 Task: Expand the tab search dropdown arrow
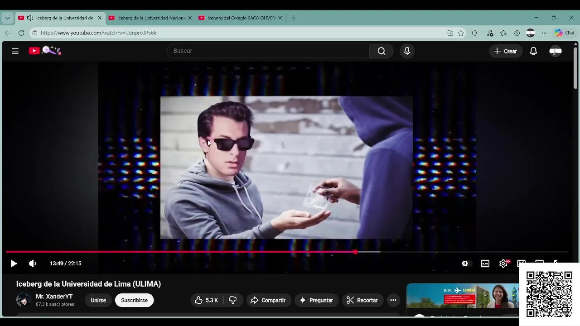pyautogui.click(x=7, y=18)
